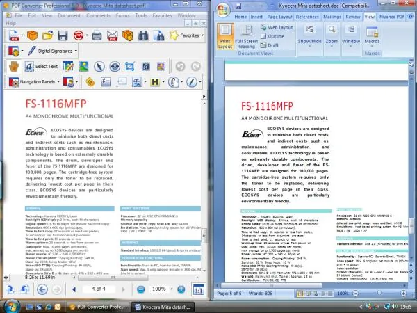Click the red circular arrow icon in PDF toolbar
This screenshot has width=417, height=313.
coord(79,35)
